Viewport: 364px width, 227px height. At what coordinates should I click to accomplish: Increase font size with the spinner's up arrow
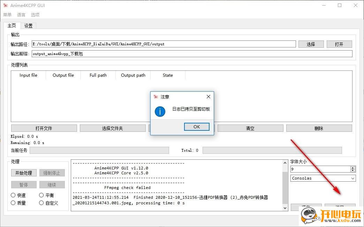pyautogui.click(x=352, y=168)
